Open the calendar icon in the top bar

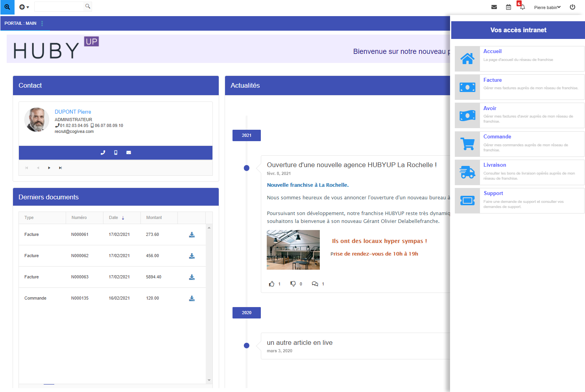(x=508, y=7)
